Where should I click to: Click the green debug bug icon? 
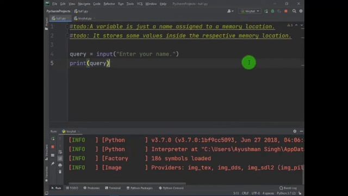272,11
